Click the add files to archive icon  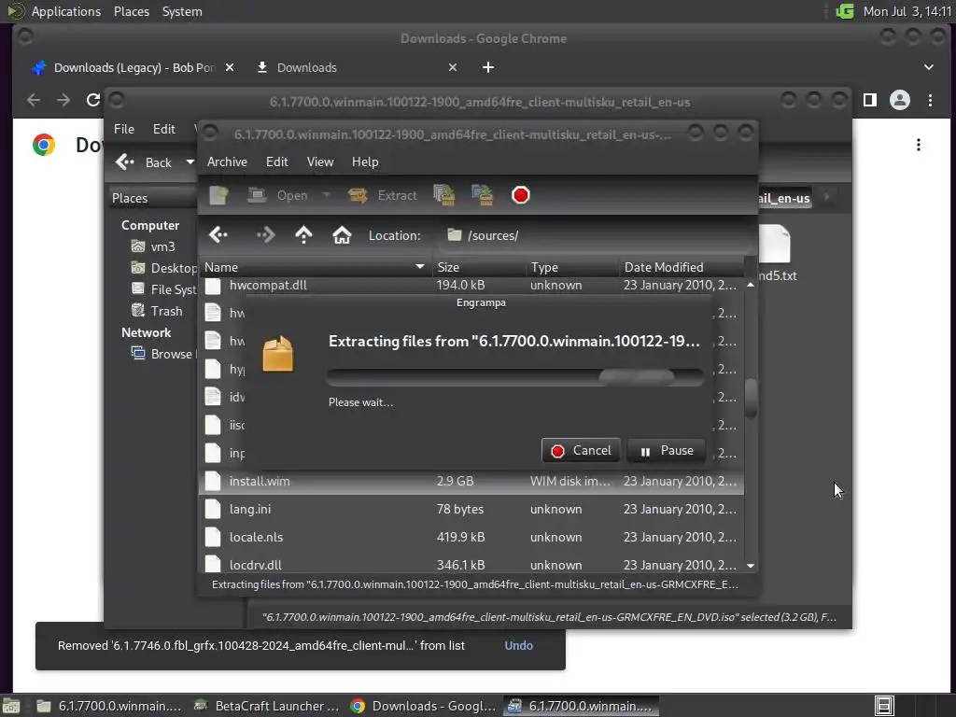[x=443, y=195]
